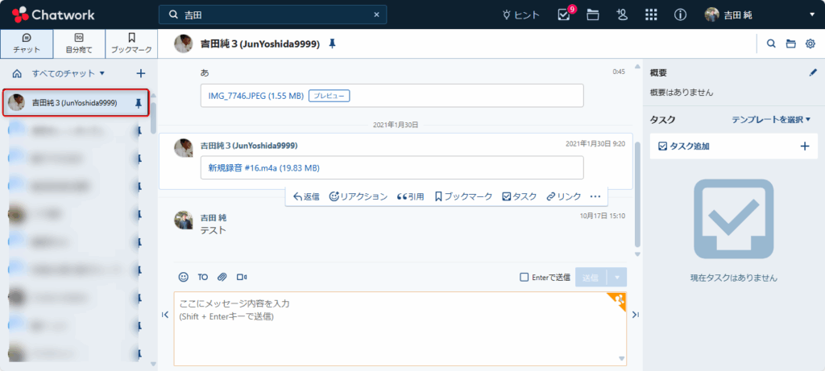Open the apps grid icon in header
The image size is (825, 371).
pos(652,14)
